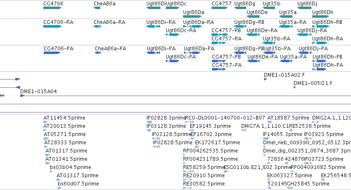Select the AT28333.5prime EST label
Screen dimensions: 351x190
click(65, 143)
